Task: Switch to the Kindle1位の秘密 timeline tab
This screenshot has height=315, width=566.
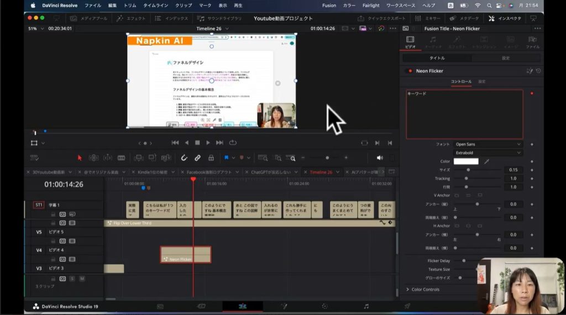Action: point(151,172)
